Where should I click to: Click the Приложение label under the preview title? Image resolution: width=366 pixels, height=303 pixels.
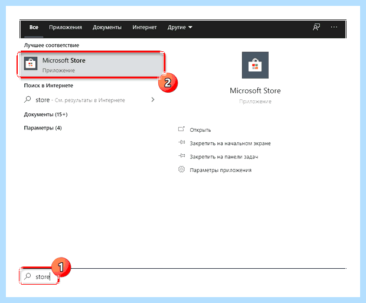(x=255, y=102)
